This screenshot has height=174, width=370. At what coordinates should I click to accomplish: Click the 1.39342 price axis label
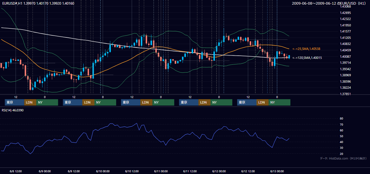pyautogui.click(x=345, y=69)
